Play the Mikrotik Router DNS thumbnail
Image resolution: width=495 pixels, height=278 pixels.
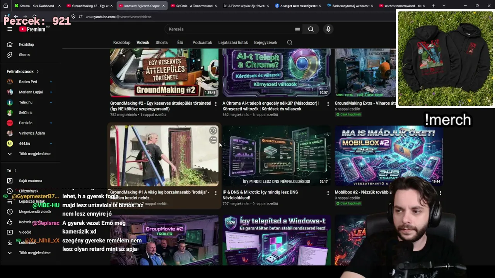point(277,156)
